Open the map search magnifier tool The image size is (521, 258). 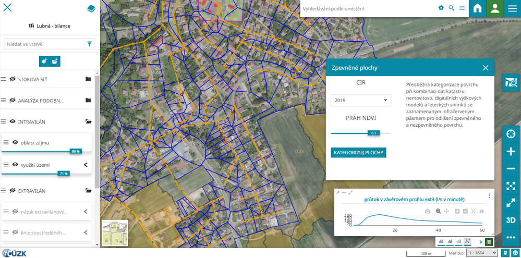click(x=511, y=82)
